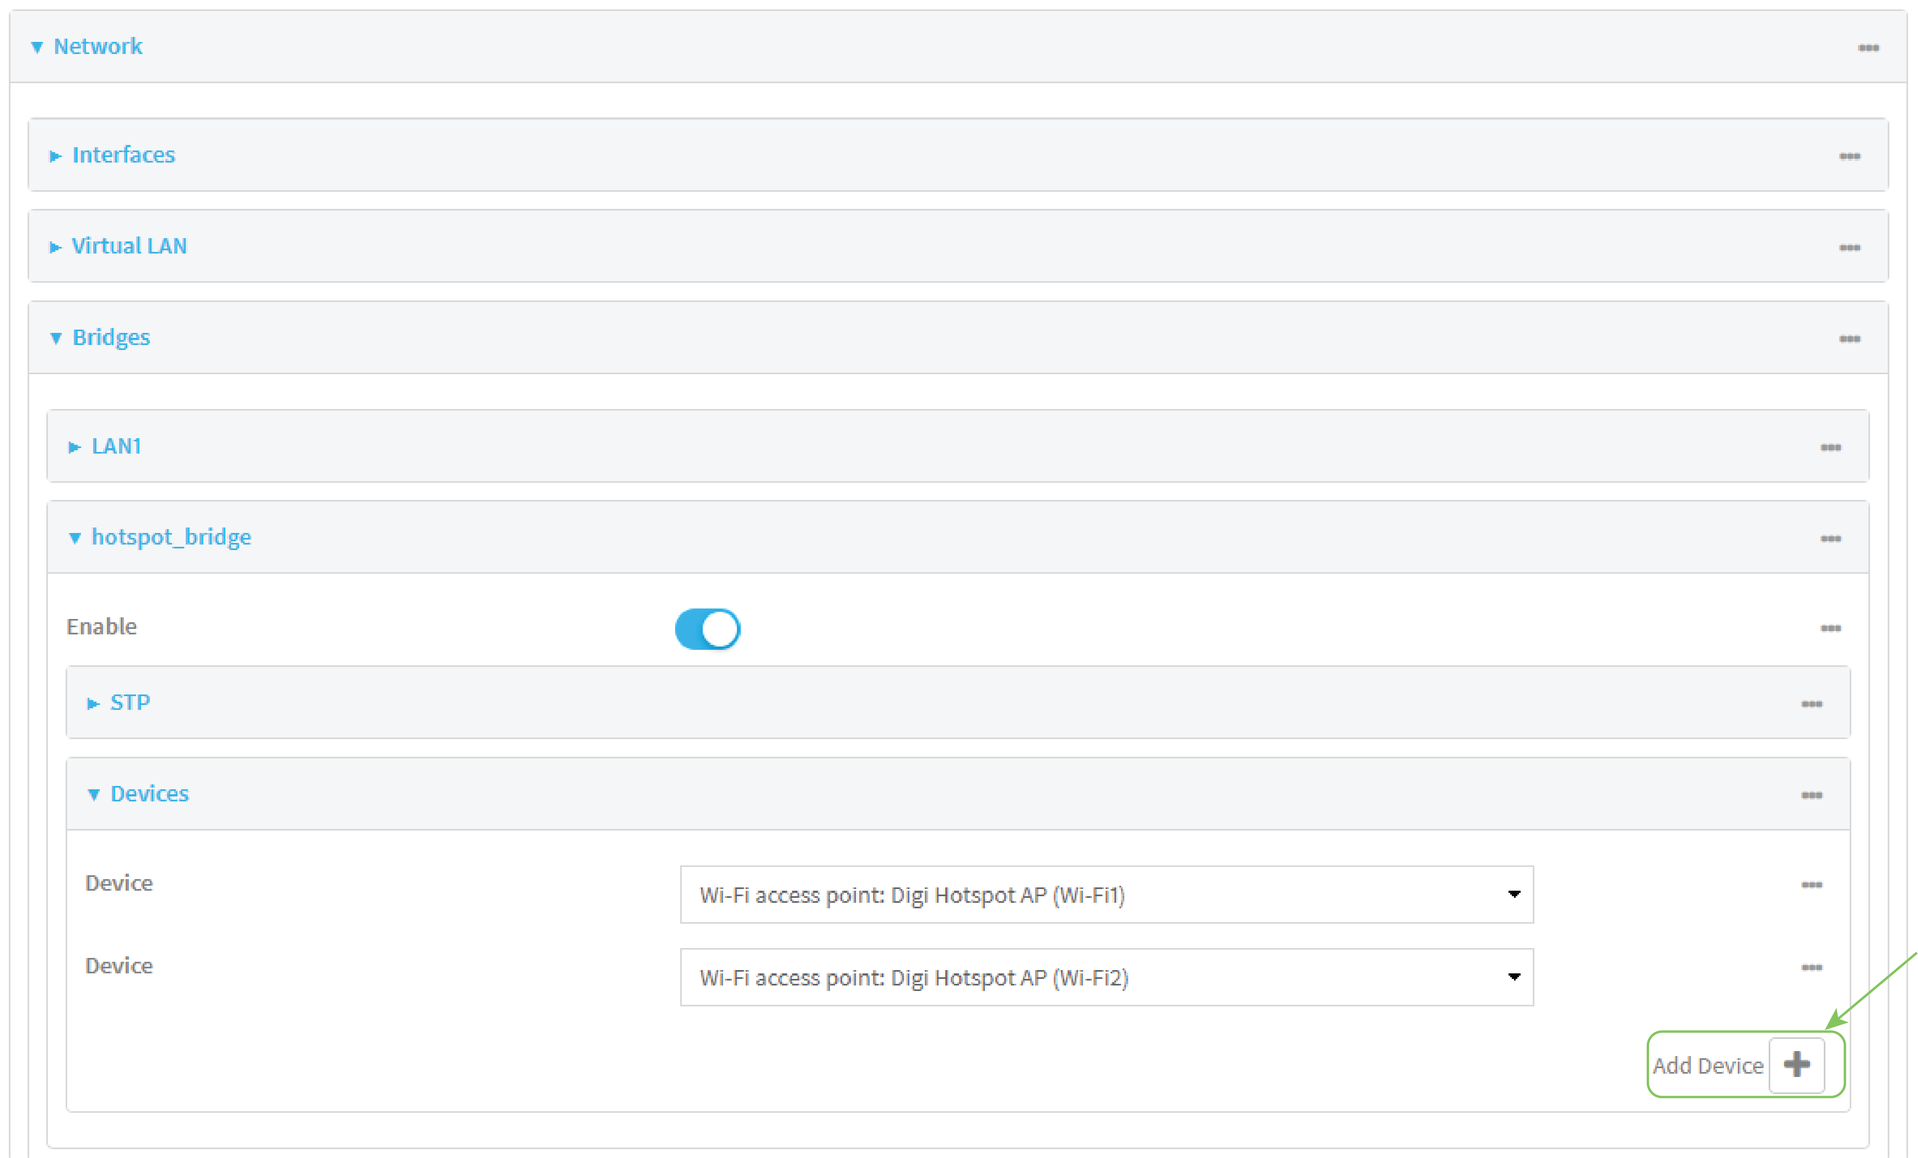Open the STP row's ellipsis menu
Image resolution: width=1918 pixels, height=1158 pixels.
(x=1811, y=703)
